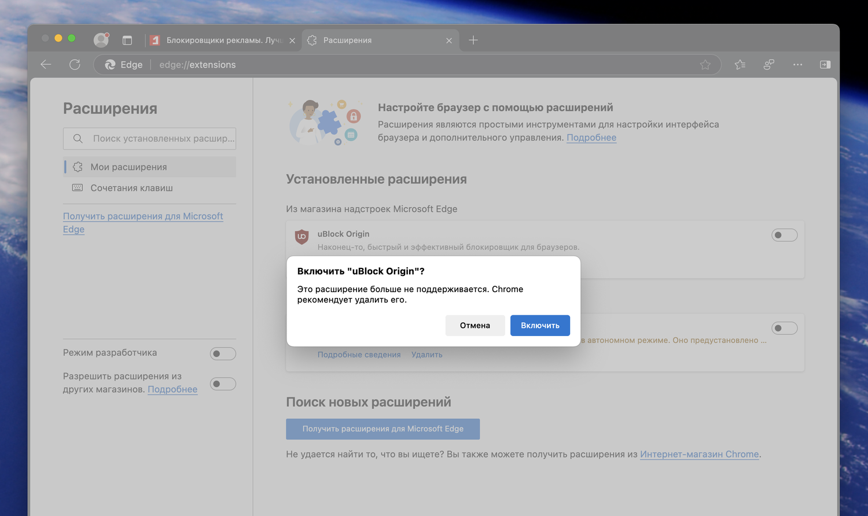Open the profile avatar menu

[101, 39]
